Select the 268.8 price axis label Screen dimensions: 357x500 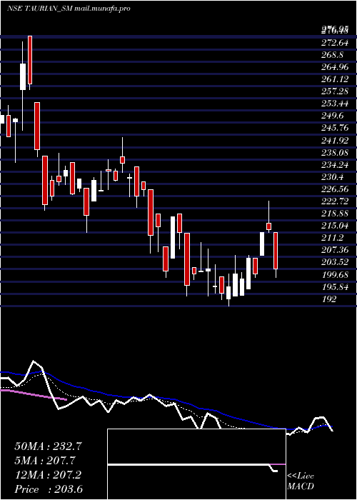tap(333, 54)
